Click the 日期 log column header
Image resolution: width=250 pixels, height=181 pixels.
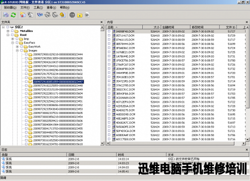pyautogui.click(x=91, y=154)
